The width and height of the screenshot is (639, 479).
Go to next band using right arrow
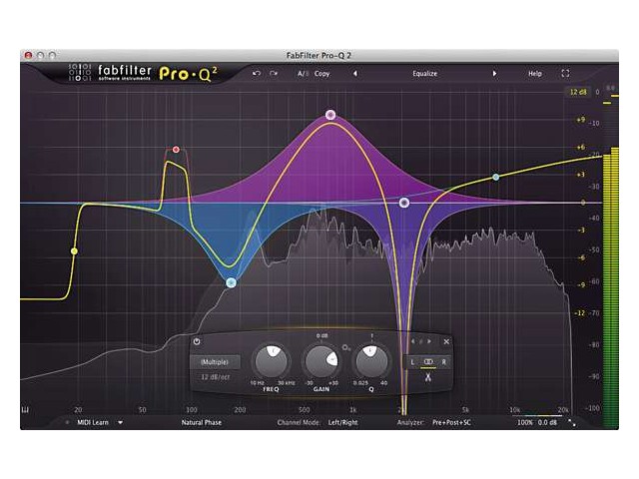pyautogui.click(x=429, y=341)
